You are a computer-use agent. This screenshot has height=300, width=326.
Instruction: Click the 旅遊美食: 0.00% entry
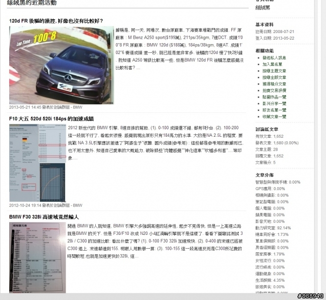click(270, 287)
